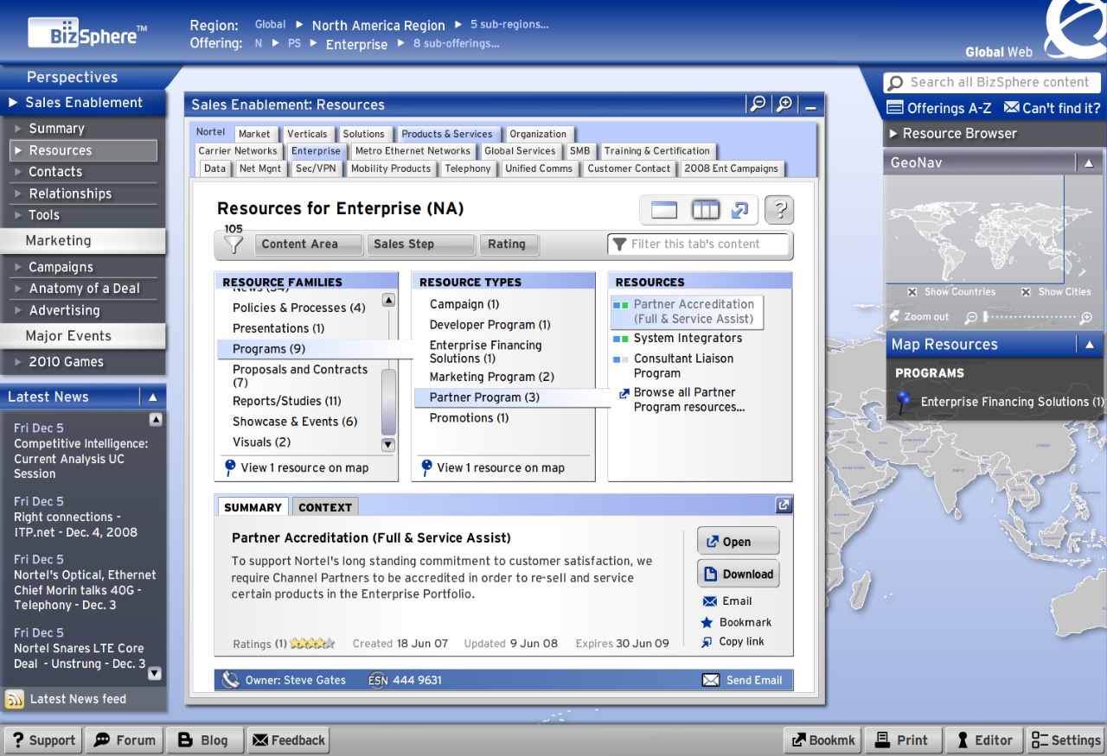
Task: Click the Latest News feed RSS icon
Action: coord(15,700)
